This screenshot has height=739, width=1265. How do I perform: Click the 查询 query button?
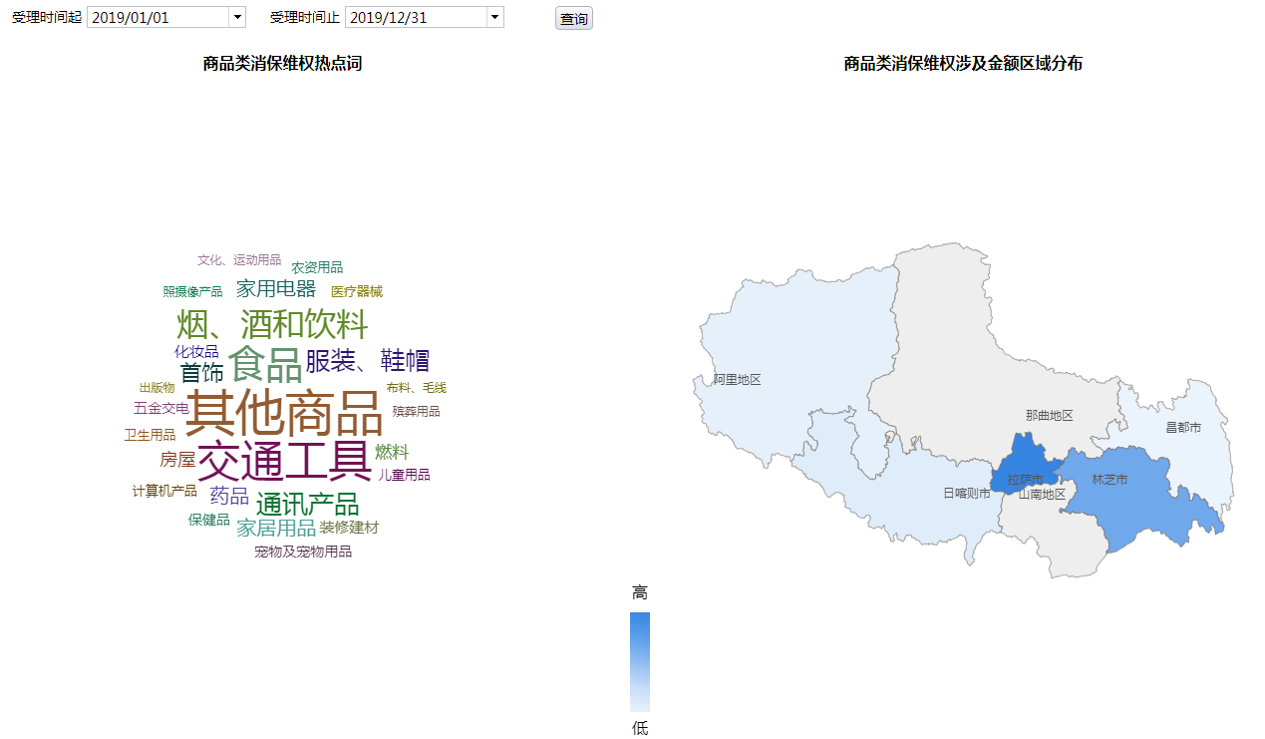click(x=573, y=19)
